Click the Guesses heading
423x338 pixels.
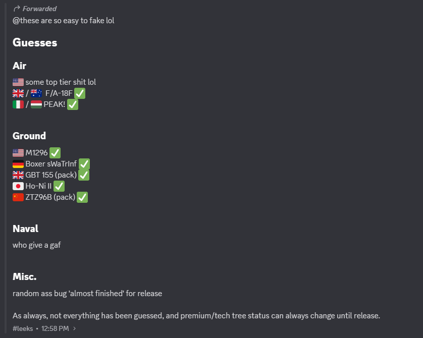35,42
